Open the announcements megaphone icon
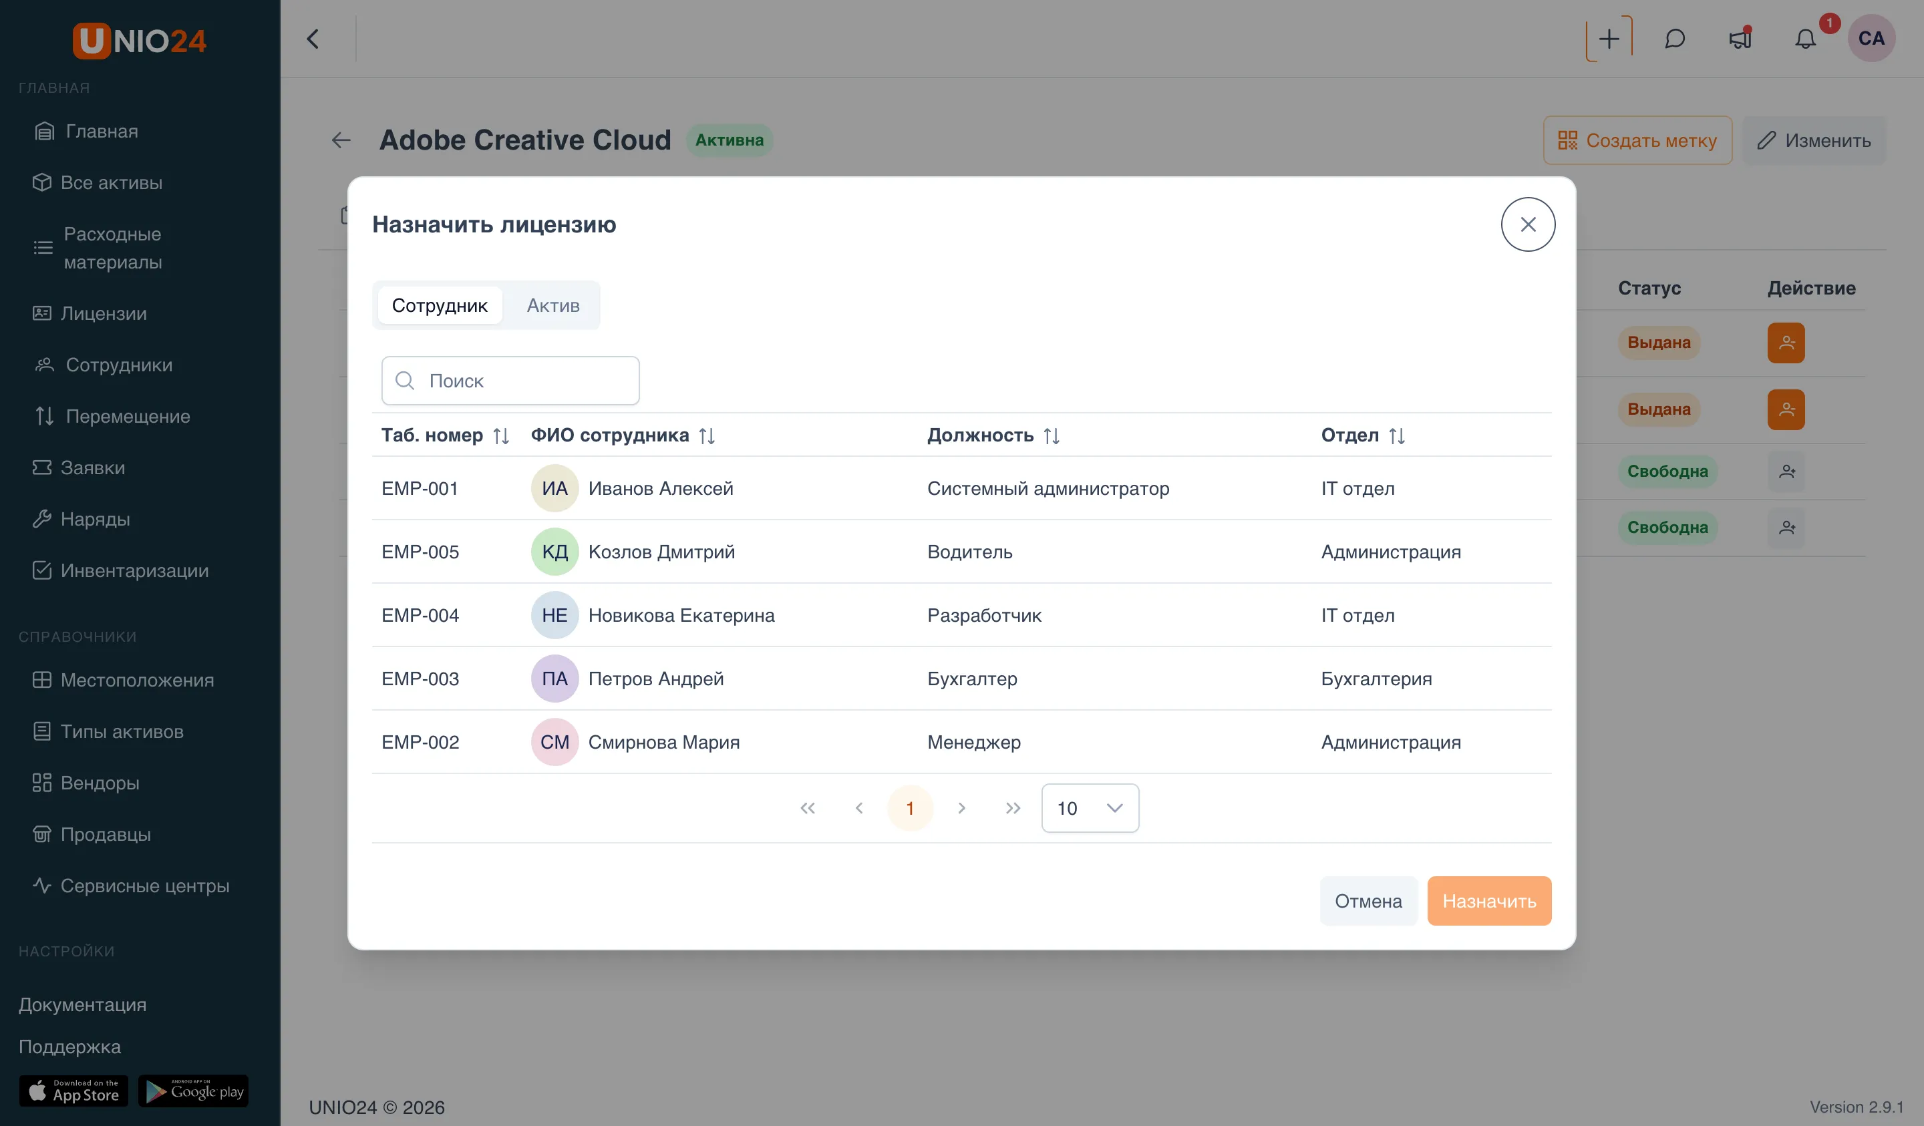1924x1126 pixels. tap(1740, 39)
